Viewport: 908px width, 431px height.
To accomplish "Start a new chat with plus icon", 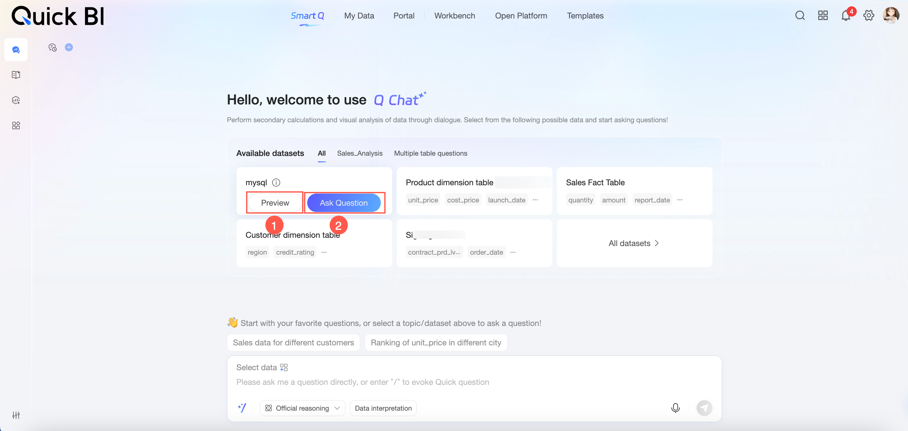I will coord(69,47).
